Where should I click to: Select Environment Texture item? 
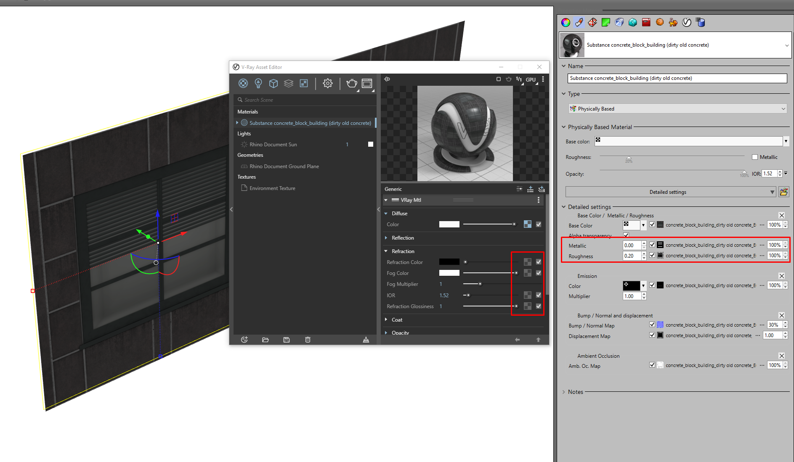tap(272, 188)
